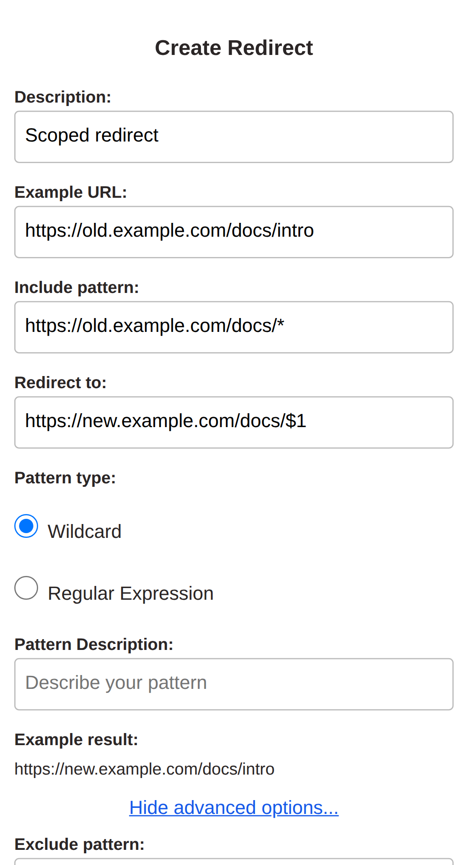Click the "Pattern type:" heading label
468x865 pixels.
click(x=65, y=478)
